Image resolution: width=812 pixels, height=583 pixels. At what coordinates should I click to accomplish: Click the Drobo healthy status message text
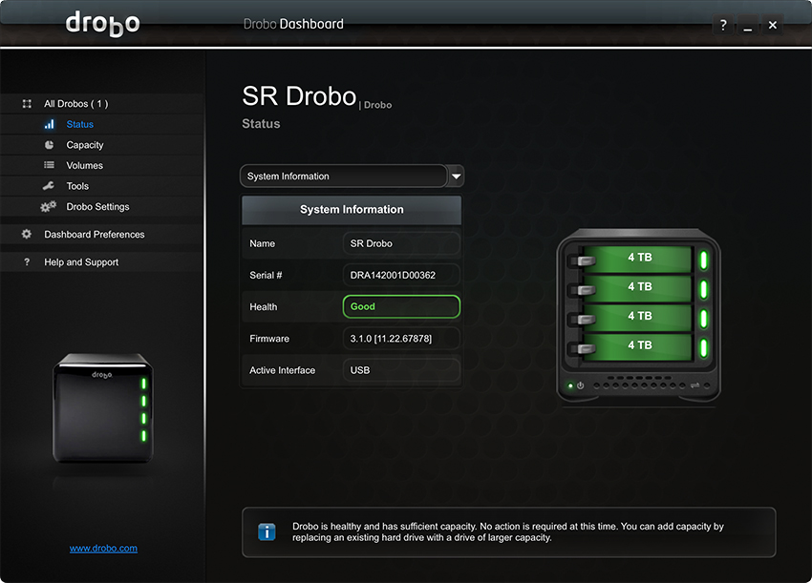[508, 531]
